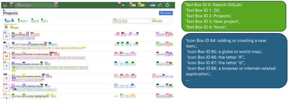Open the merge requests counter showing 13
This screenshot has width=289, height=99.
[x=142, y=5]
